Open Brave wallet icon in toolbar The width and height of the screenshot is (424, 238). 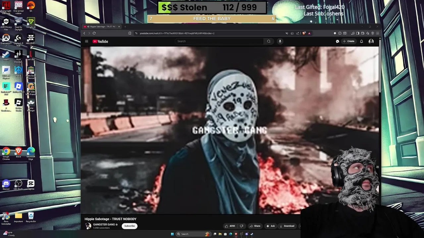click(x=363, y=33)
